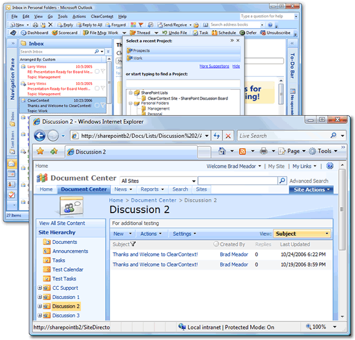Click the Live Search magnifier icon
The width and height of the screenshot is (355, 340).
334,135
